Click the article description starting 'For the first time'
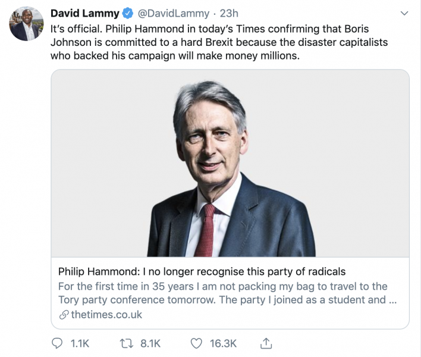Viewport: 421px width, 357px height. pos(226,293)
